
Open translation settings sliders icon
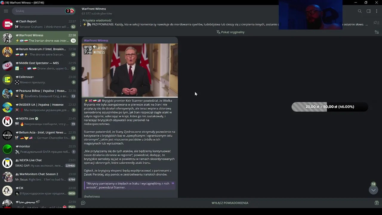click(x=377, y=32)
